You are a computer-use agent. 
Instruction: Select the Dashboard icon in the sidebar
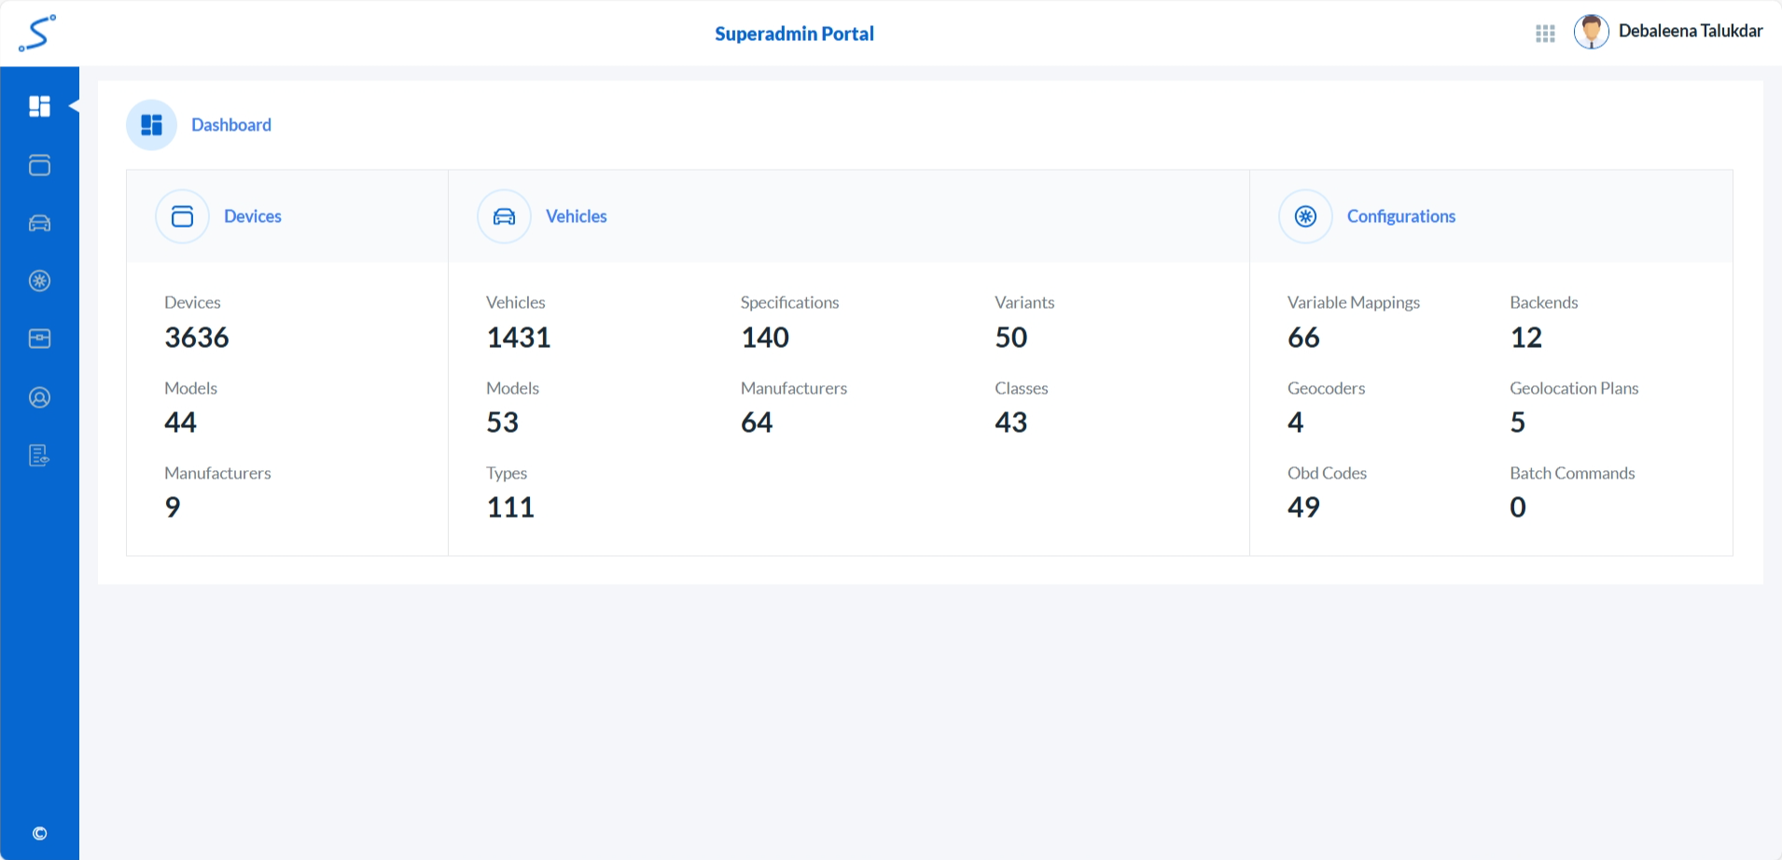pyautogui.click(x=39, y=105)
